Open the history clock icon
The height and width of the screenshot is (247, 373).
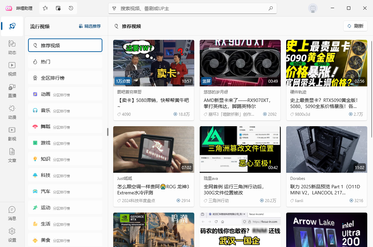click(x=71, y=8)
